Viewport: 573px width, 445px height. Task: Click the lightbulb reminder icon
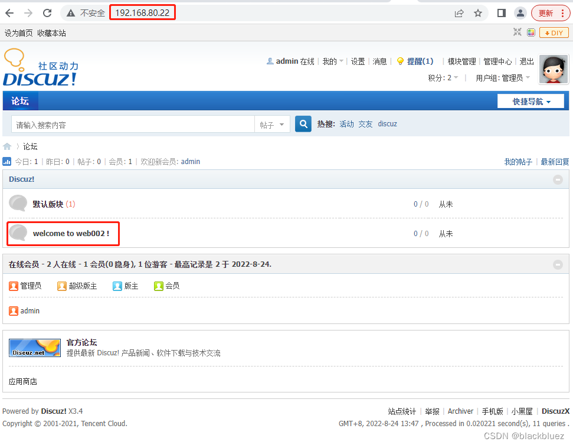[400, 61]
